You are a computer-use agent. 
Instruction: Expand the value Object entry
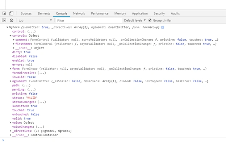[x=11, y=123]
